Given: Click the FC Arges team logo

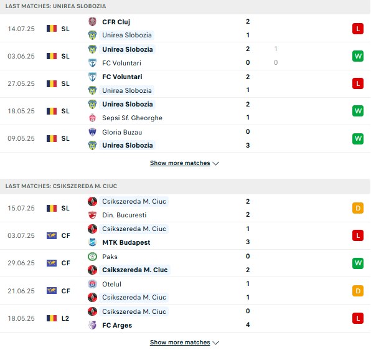Looking at the screenshot, I should 92,325.
